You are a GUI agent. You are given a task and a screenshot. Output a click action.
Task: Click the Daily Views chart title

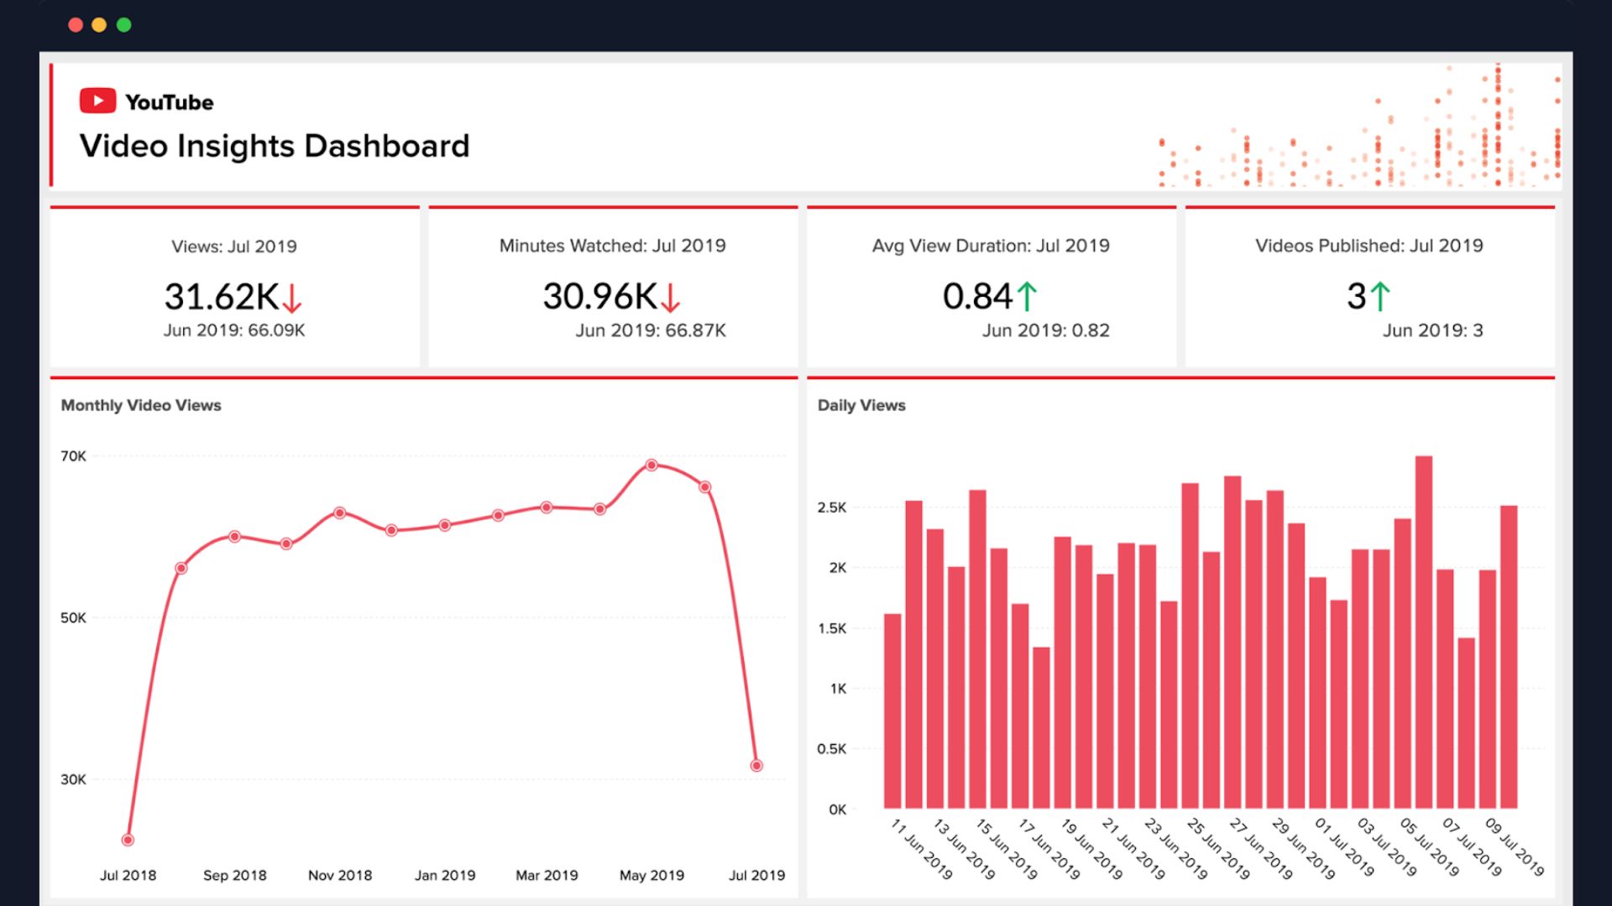[x=861, y=405]
